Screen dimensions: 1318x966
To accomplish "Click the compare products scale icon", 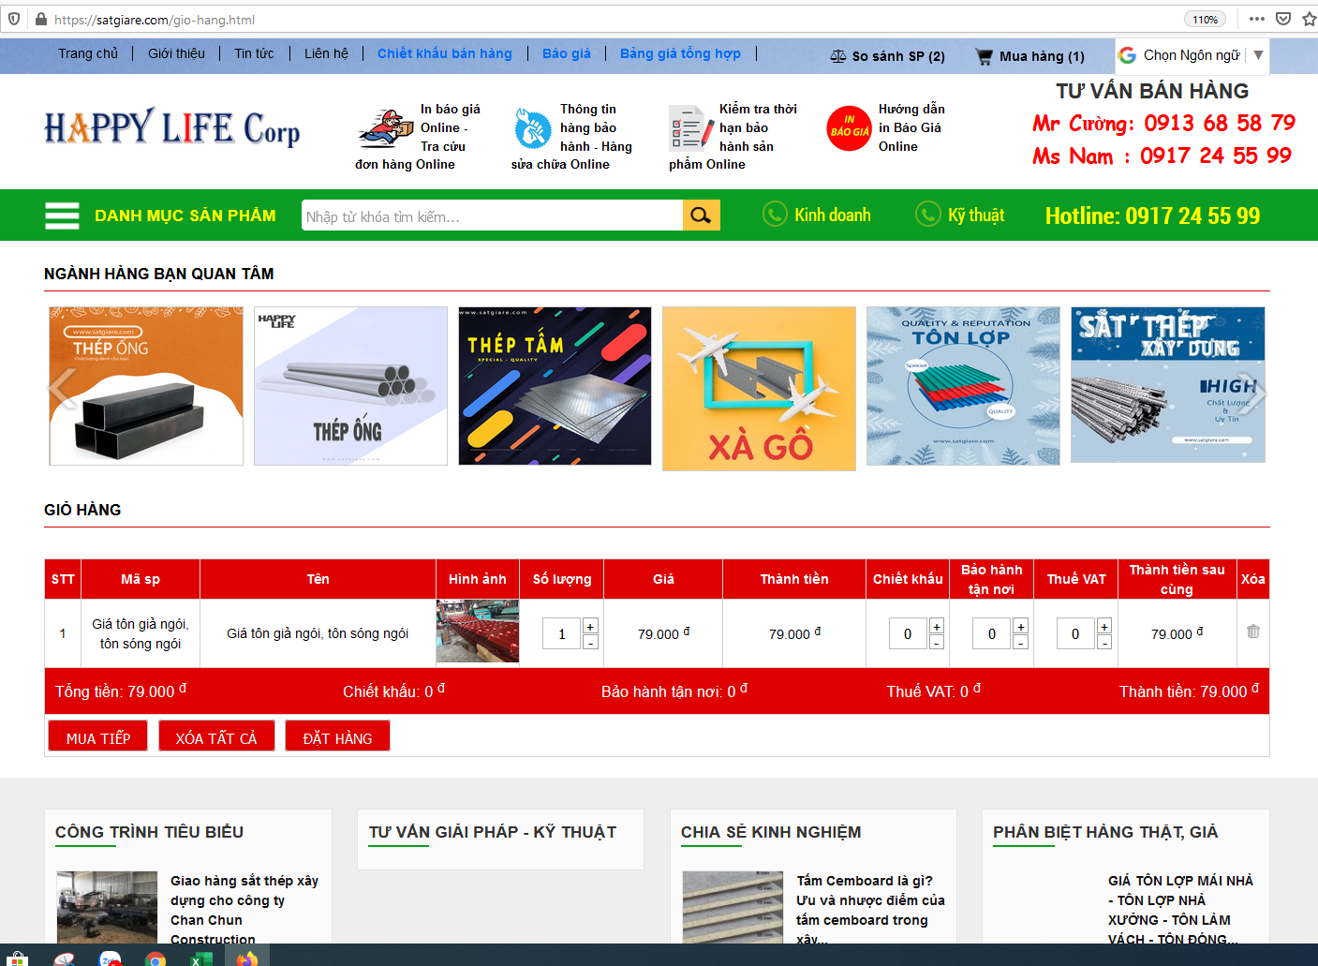I will [837, 56].
